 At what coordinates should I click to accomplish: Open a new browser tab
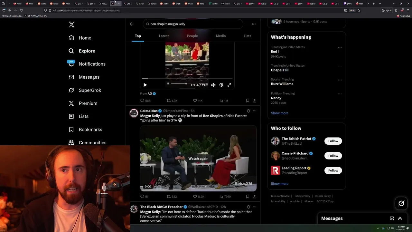coord(373,4)
